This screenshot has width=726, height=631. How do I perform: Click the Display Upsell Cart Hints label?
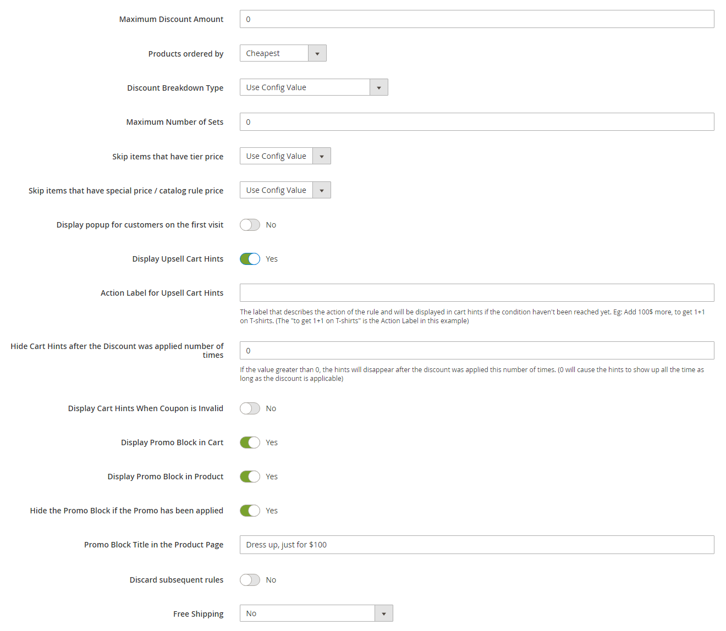(178, 259)
